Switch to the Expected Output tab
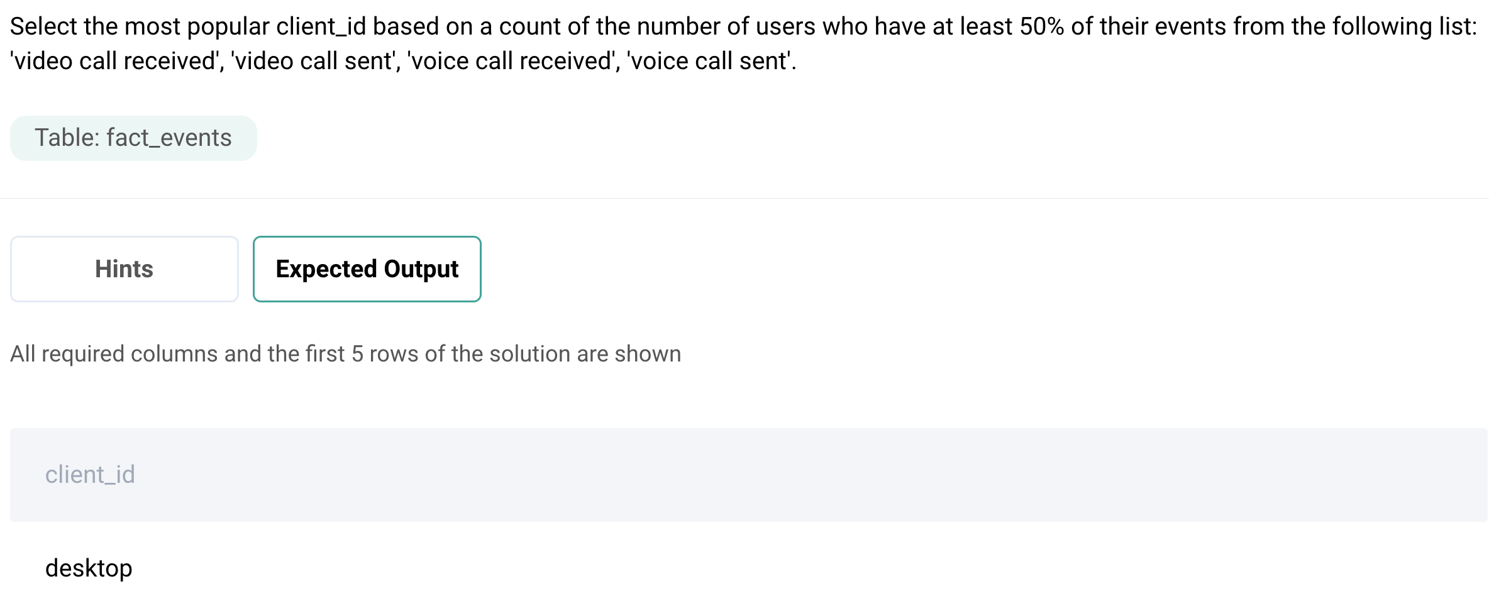This screenshot has height=596, width=1489. pos(367,269)
